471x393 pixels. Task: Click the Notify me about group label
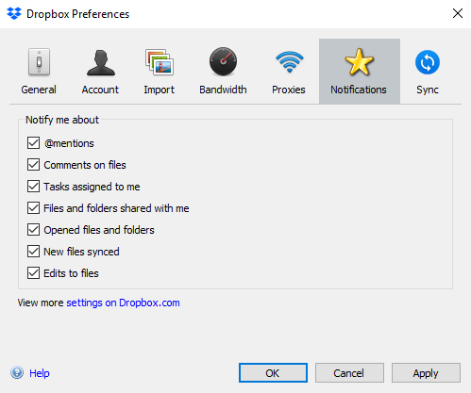pos(62,120)
